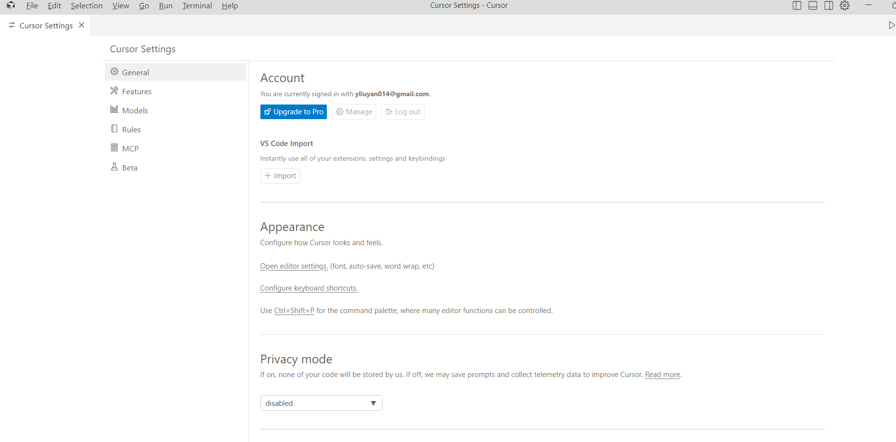
Task: Click the Log out button
Action: point(403,112)
